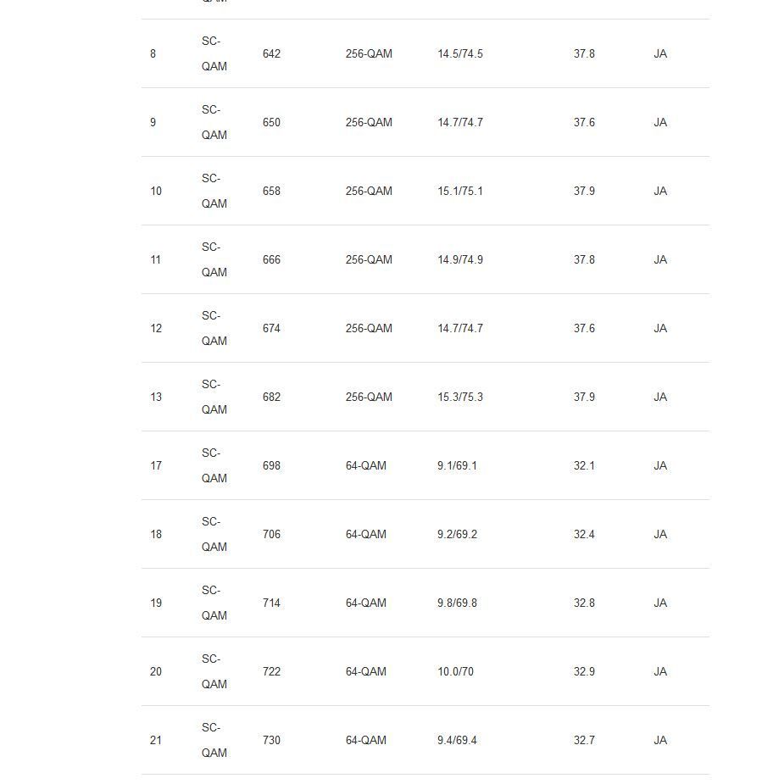Click the 10.0/70 power level value
Screen dimensions: 784x784
point(456,672)
